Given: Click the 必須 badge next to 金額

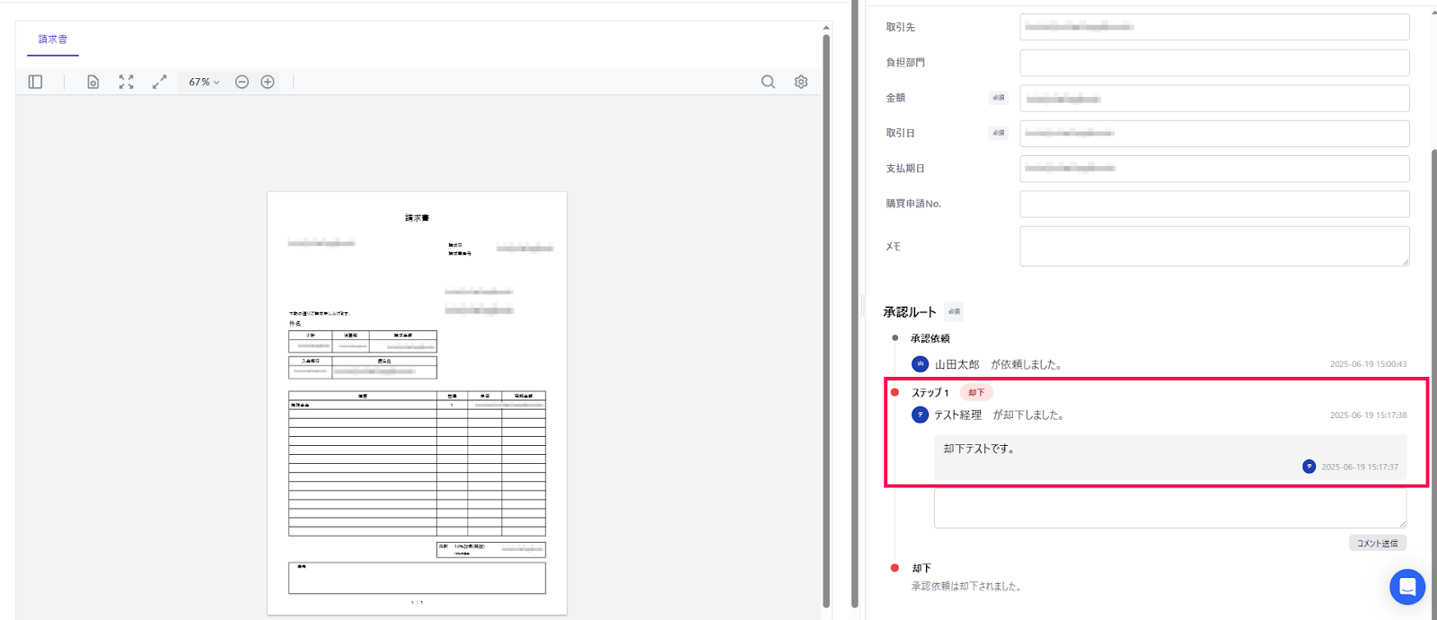Looking at the screenshot, I should coord(998,98).
